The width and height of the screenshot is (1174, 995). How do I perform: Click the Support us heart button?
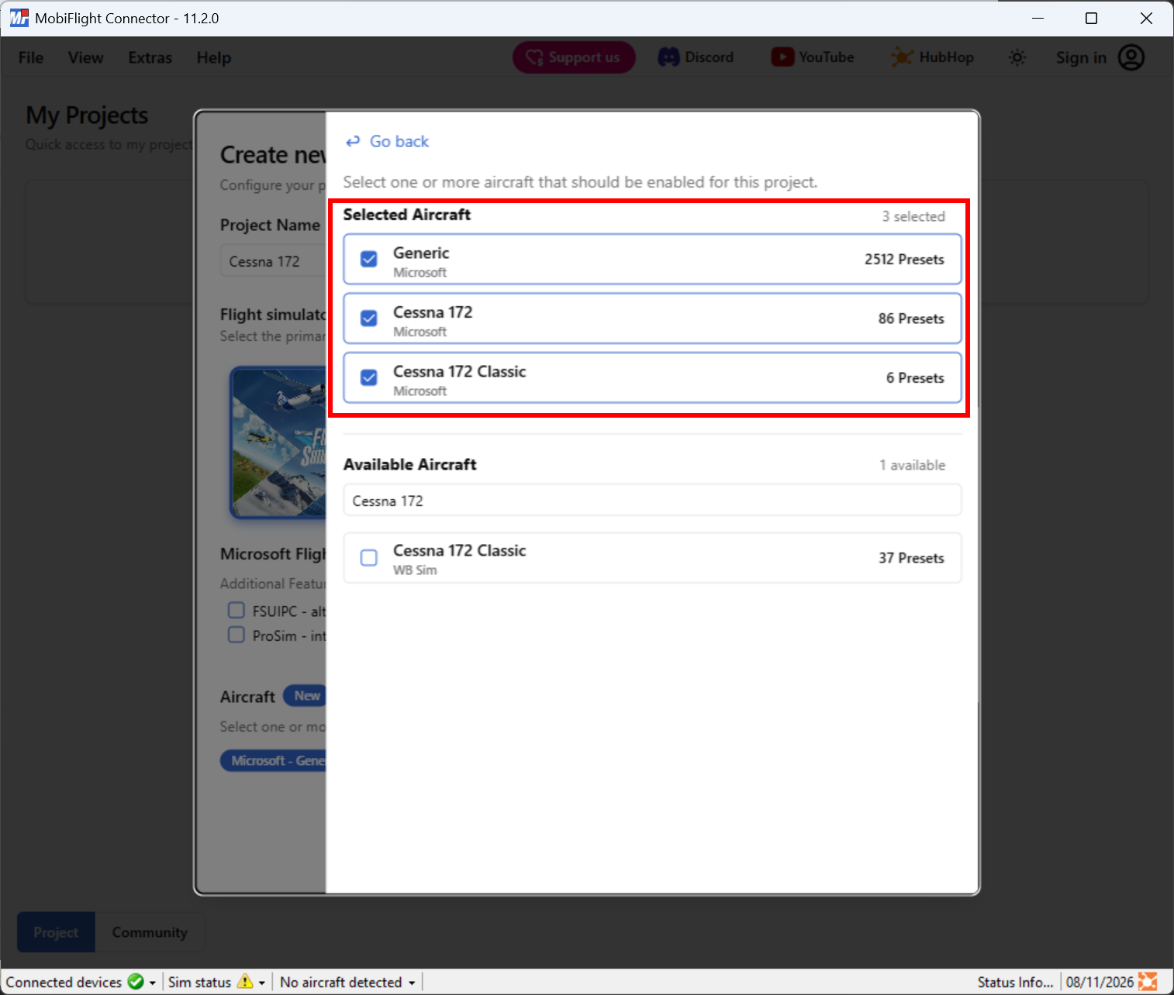tap(574, 57)
